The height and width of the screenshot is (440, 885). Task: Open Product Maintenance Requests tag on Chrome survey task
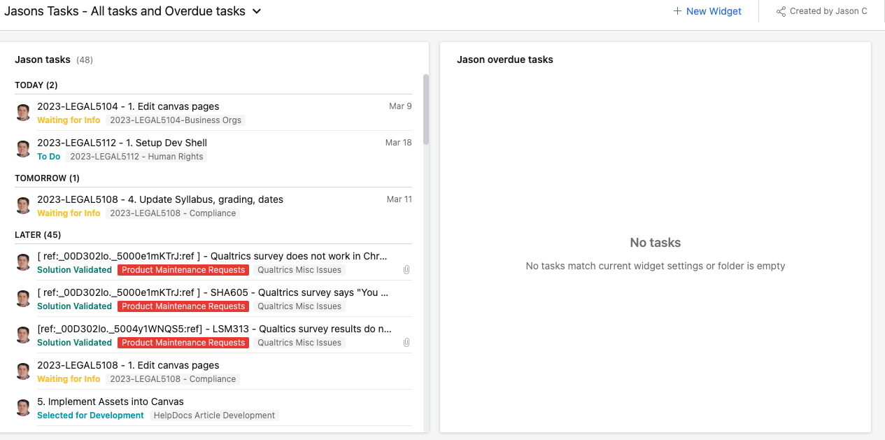tap(183, 270)
